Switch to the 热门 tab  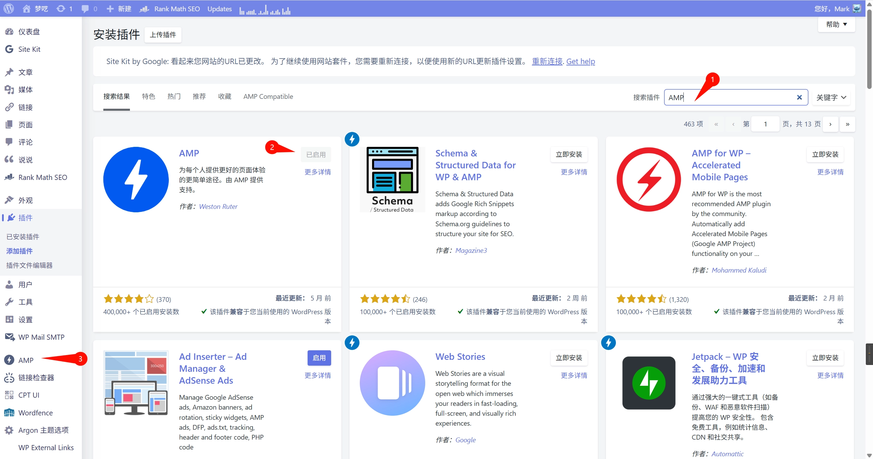[174, 97]
